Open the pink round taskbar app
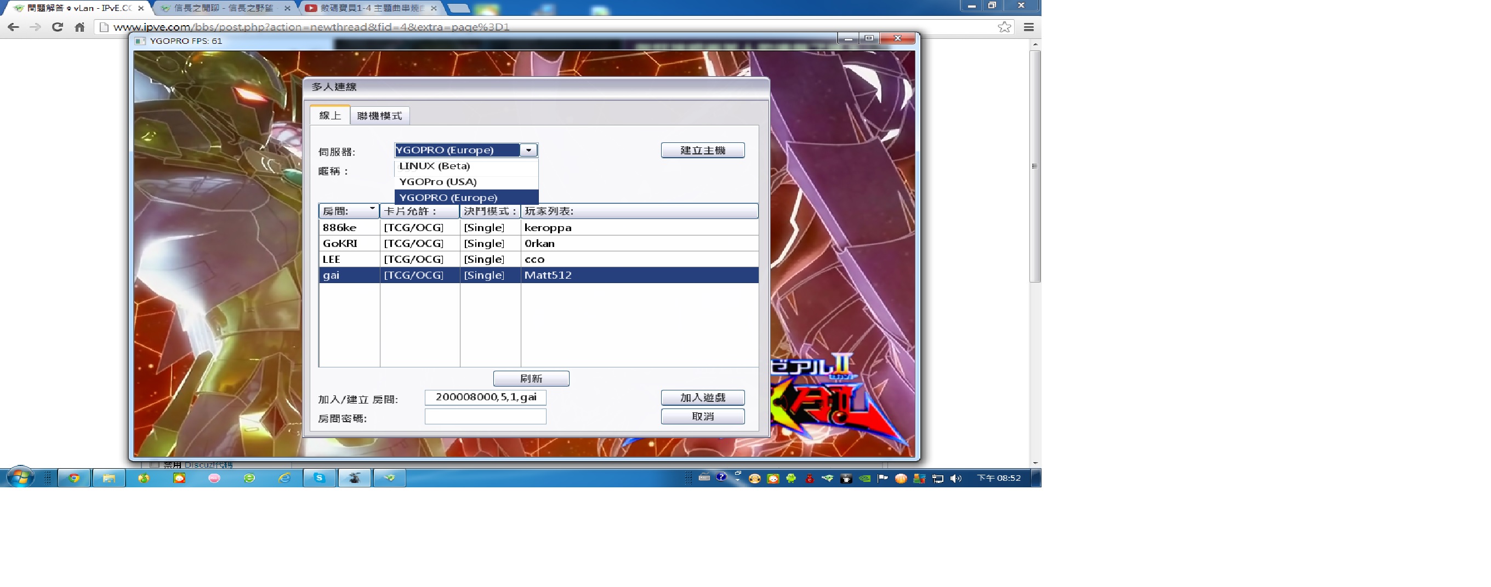The width and height of the screenshot is (1491, 587). (x=214, y=478)
